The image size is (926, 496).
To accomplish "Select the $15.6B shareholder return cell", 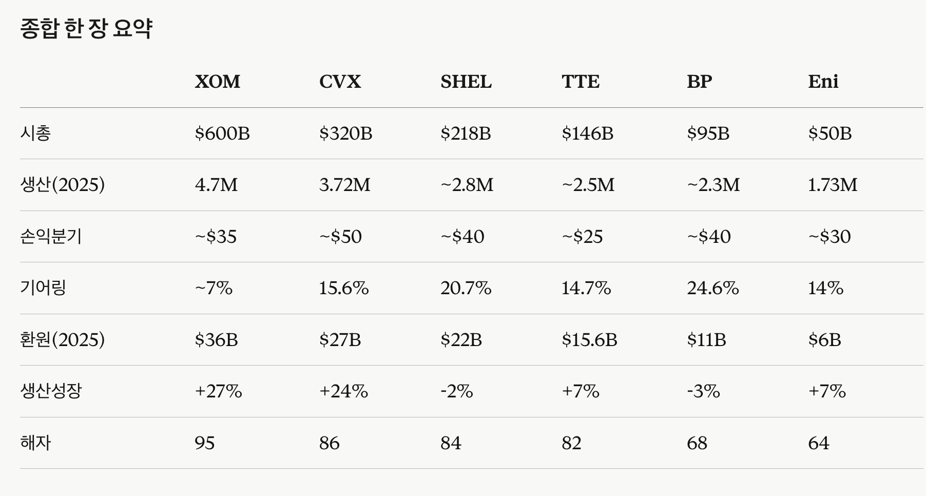I will (589, 340).
